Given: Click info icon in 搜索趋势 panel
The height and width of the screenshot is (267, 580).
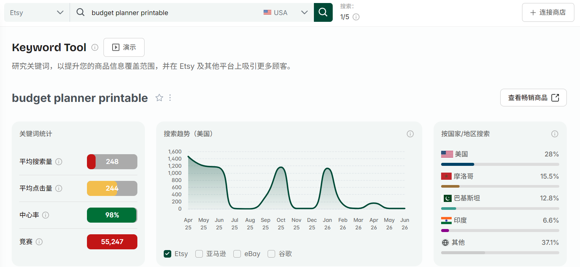Looking at the screenshot, I should click(x=410, y=134).
